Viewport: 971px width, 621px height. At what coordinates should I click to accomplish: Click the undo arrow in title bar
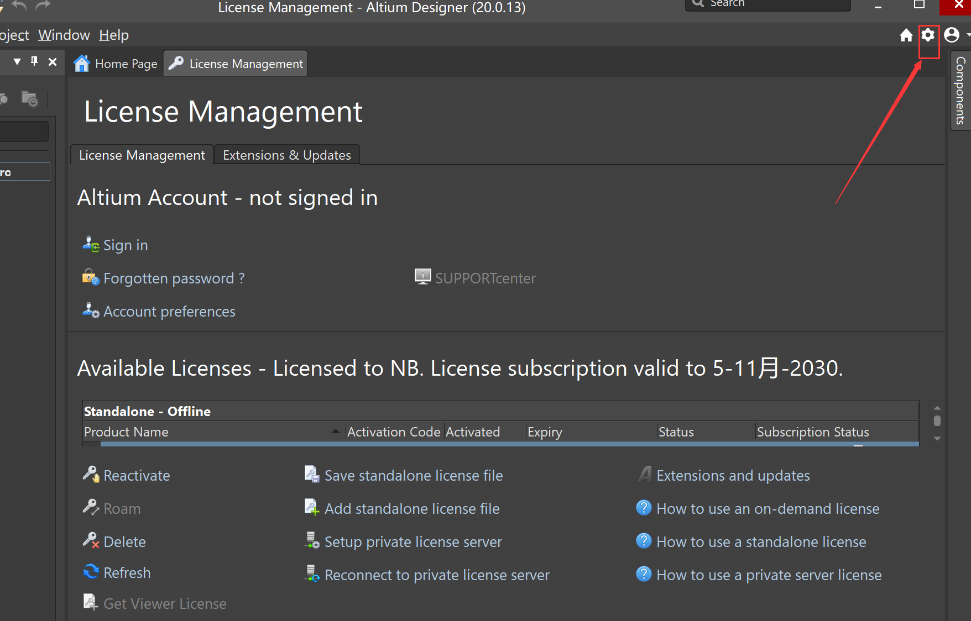pyautogui.click(x=19, y=6)
